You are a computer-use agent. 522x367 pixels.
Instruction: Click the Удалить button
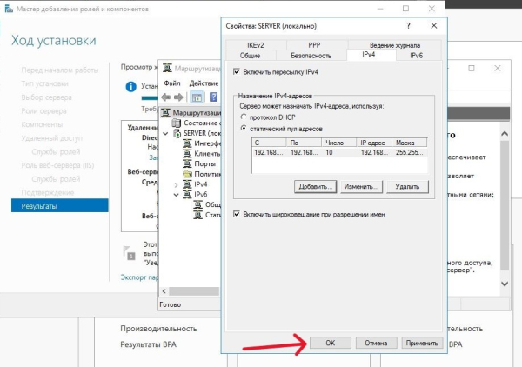(x=407, y=187)
